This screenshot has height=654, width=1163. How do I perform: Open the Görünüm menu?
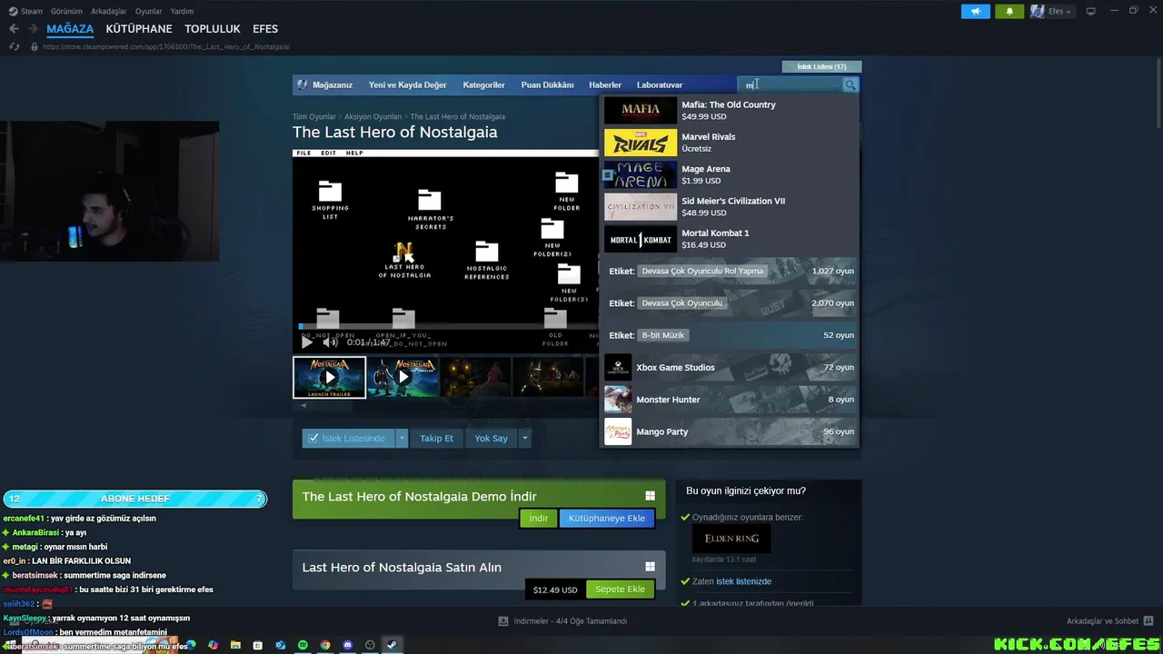pos(66,11)
